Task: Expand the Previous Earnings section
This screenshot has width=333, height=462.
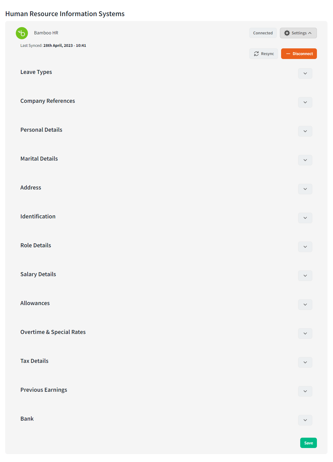Action: [305, 391]
